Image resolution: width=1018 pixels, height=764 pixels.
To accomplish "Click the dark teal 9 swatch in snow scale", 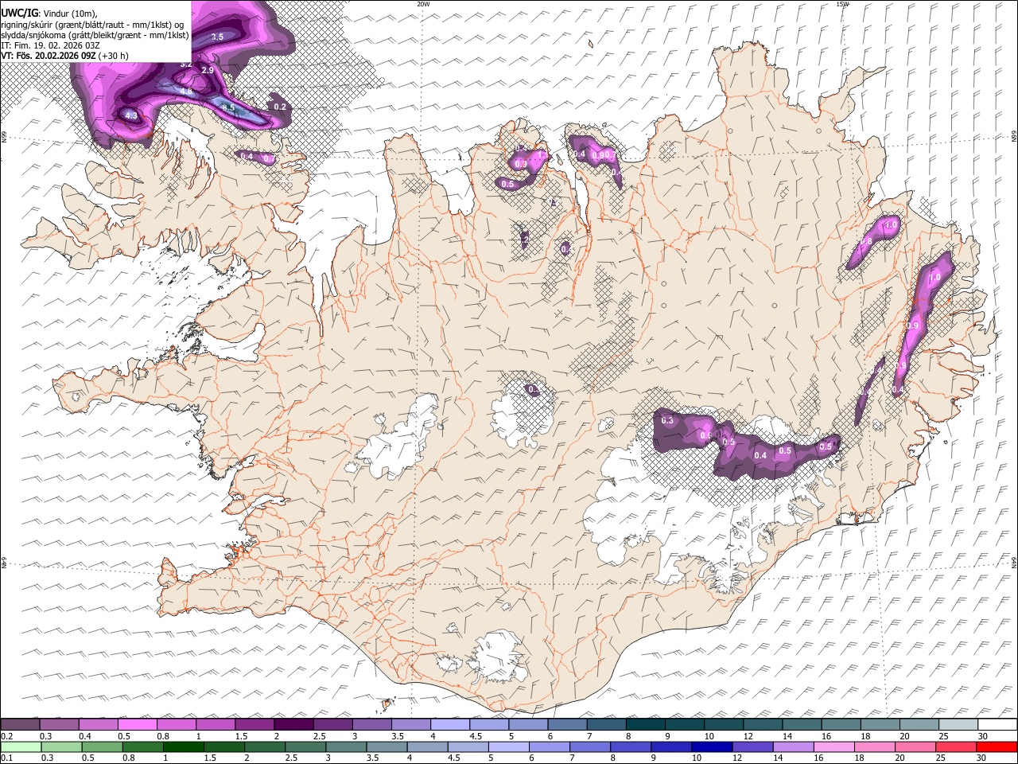I will 685,725.
